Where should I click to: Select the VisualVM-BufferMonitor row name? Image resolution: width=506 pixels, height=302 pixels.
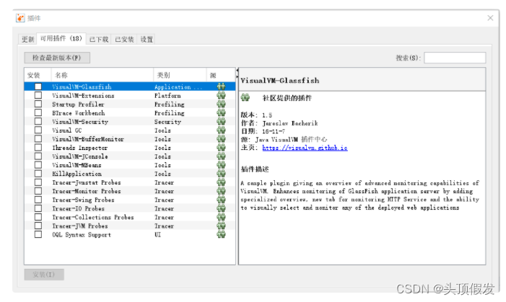pos(88,139)
